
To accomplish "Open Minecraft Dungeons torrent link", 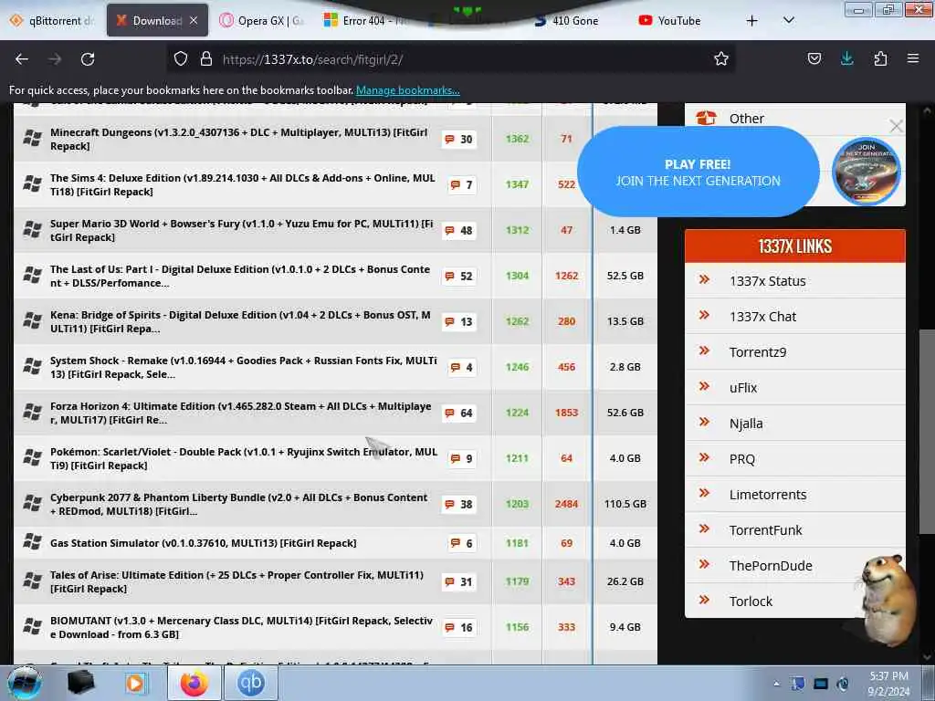I will click(238, 139).
